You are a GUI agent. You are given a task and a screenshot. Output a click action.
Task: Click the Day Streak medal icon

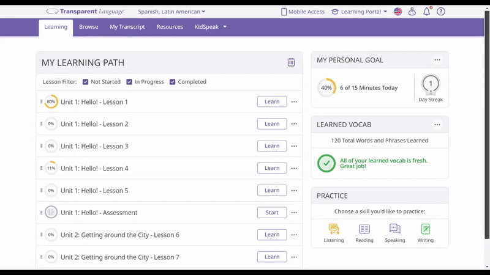tap(431, 84)
